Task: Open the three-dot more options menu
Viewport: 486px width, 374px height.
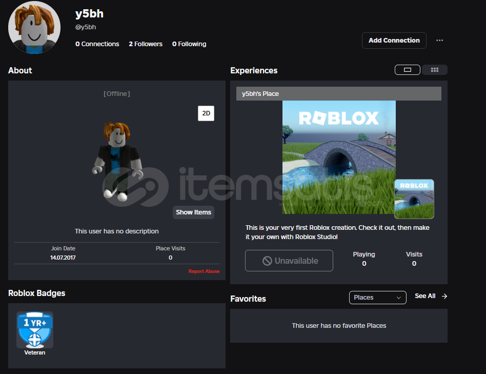Action: point(439,41)
